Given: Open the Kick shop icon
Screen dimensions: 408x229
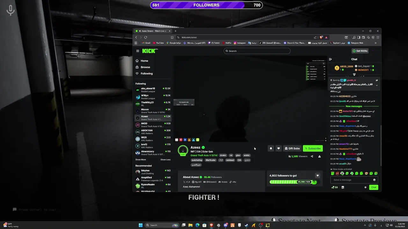Looking at the screenshot, I should click(x=343, y=187).
